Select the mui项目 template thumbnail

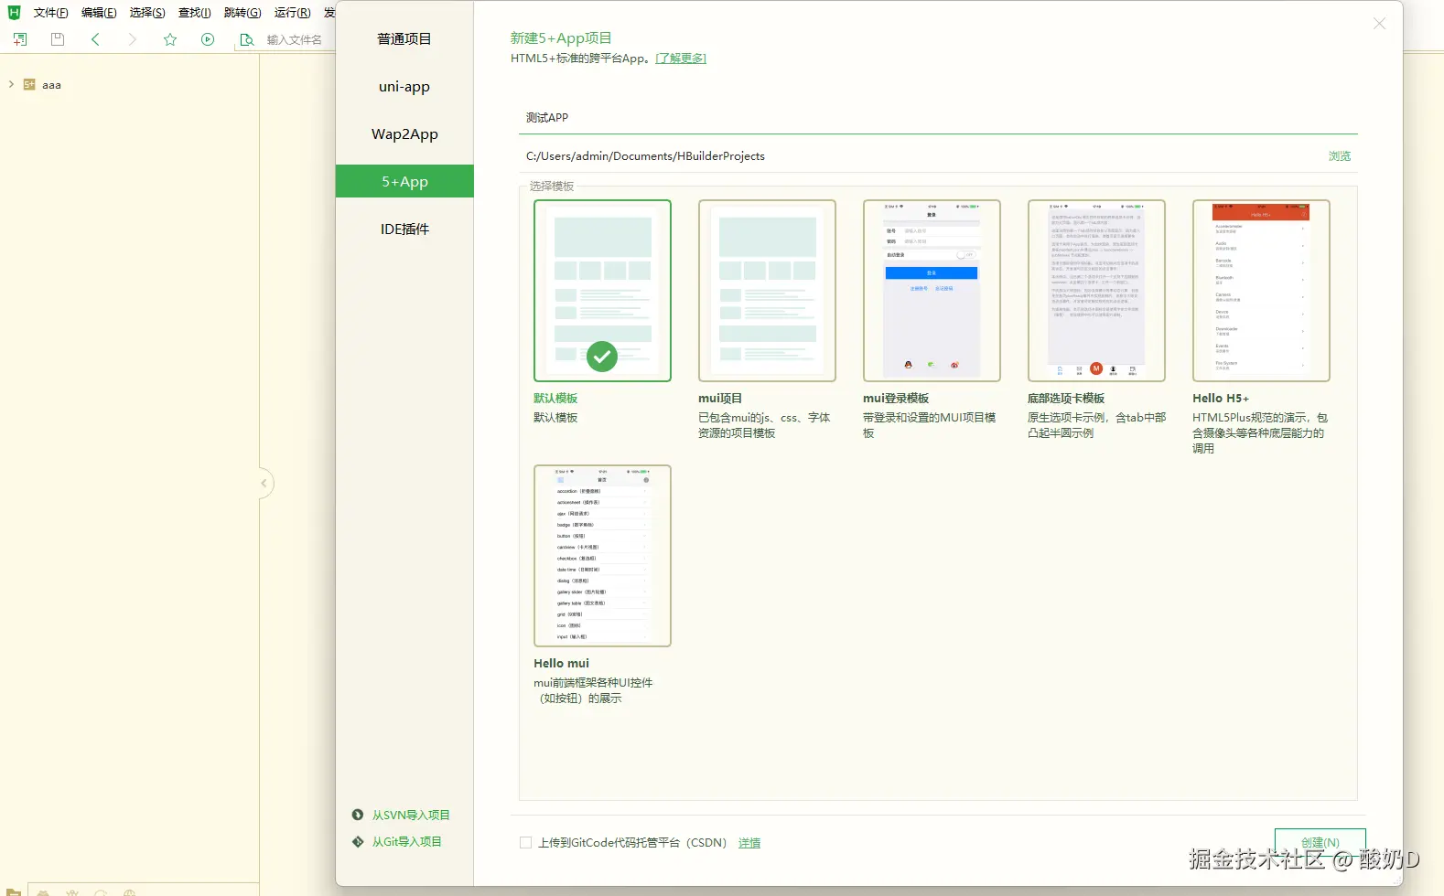point(767,291)
